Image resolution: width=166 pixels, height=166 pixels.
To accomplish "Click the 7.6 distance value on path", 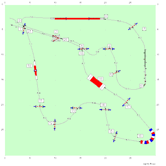I will (x=31, y=17).
